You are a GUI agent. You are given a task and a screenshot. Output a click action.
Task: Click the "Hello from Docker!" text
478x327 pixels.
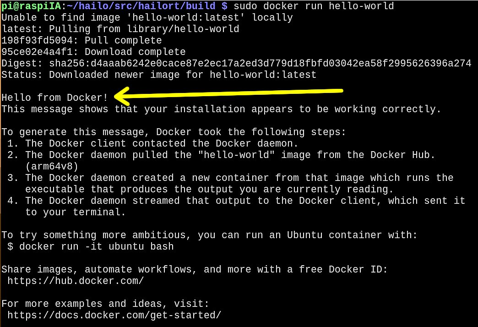coord(55,98)
